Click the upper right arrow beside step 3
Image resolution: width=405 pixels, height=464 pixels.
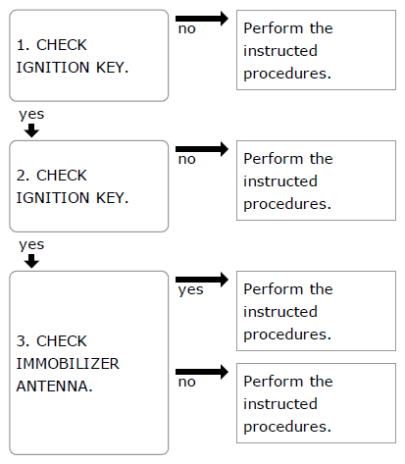coord(202,280)
